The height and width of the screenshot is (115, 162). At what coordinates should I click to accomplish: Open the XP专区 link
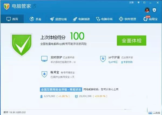(113, 62)
